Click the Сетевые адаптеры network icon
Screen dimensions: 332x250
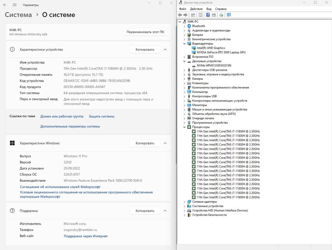point(189,202)
